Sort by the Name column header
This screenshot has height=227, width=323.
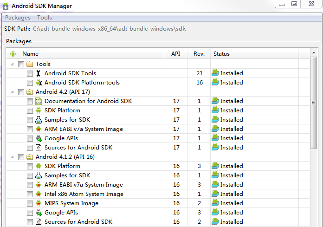pos(85,54)
